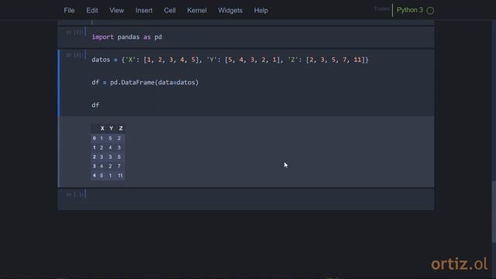Viewport: 496px width, 279px height.
Task: Open the Widgets menu
Action: (x=230, y=10)
